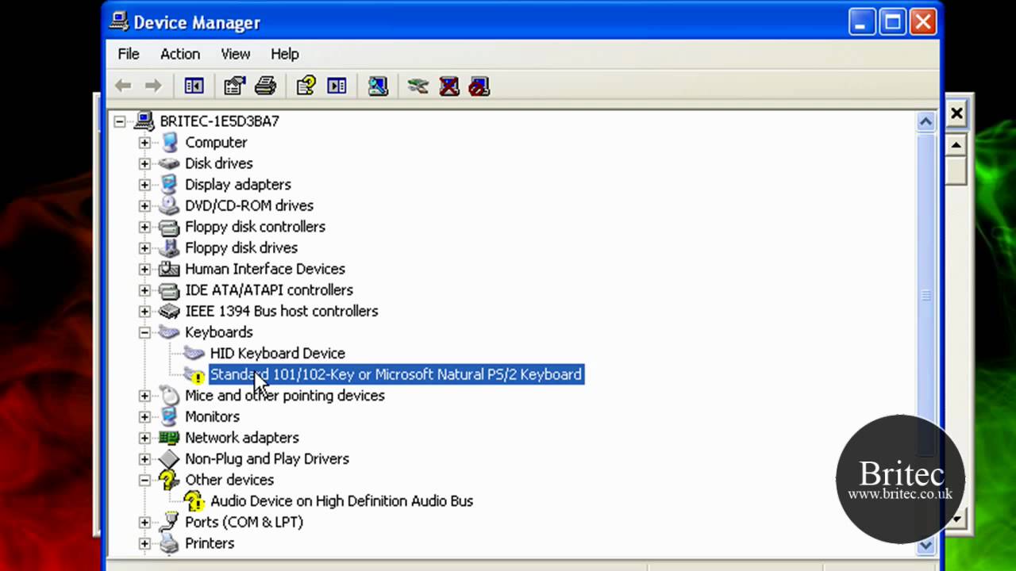Select Standard 101/102-Key PS/2 Keyboard entry

[396, 374]
